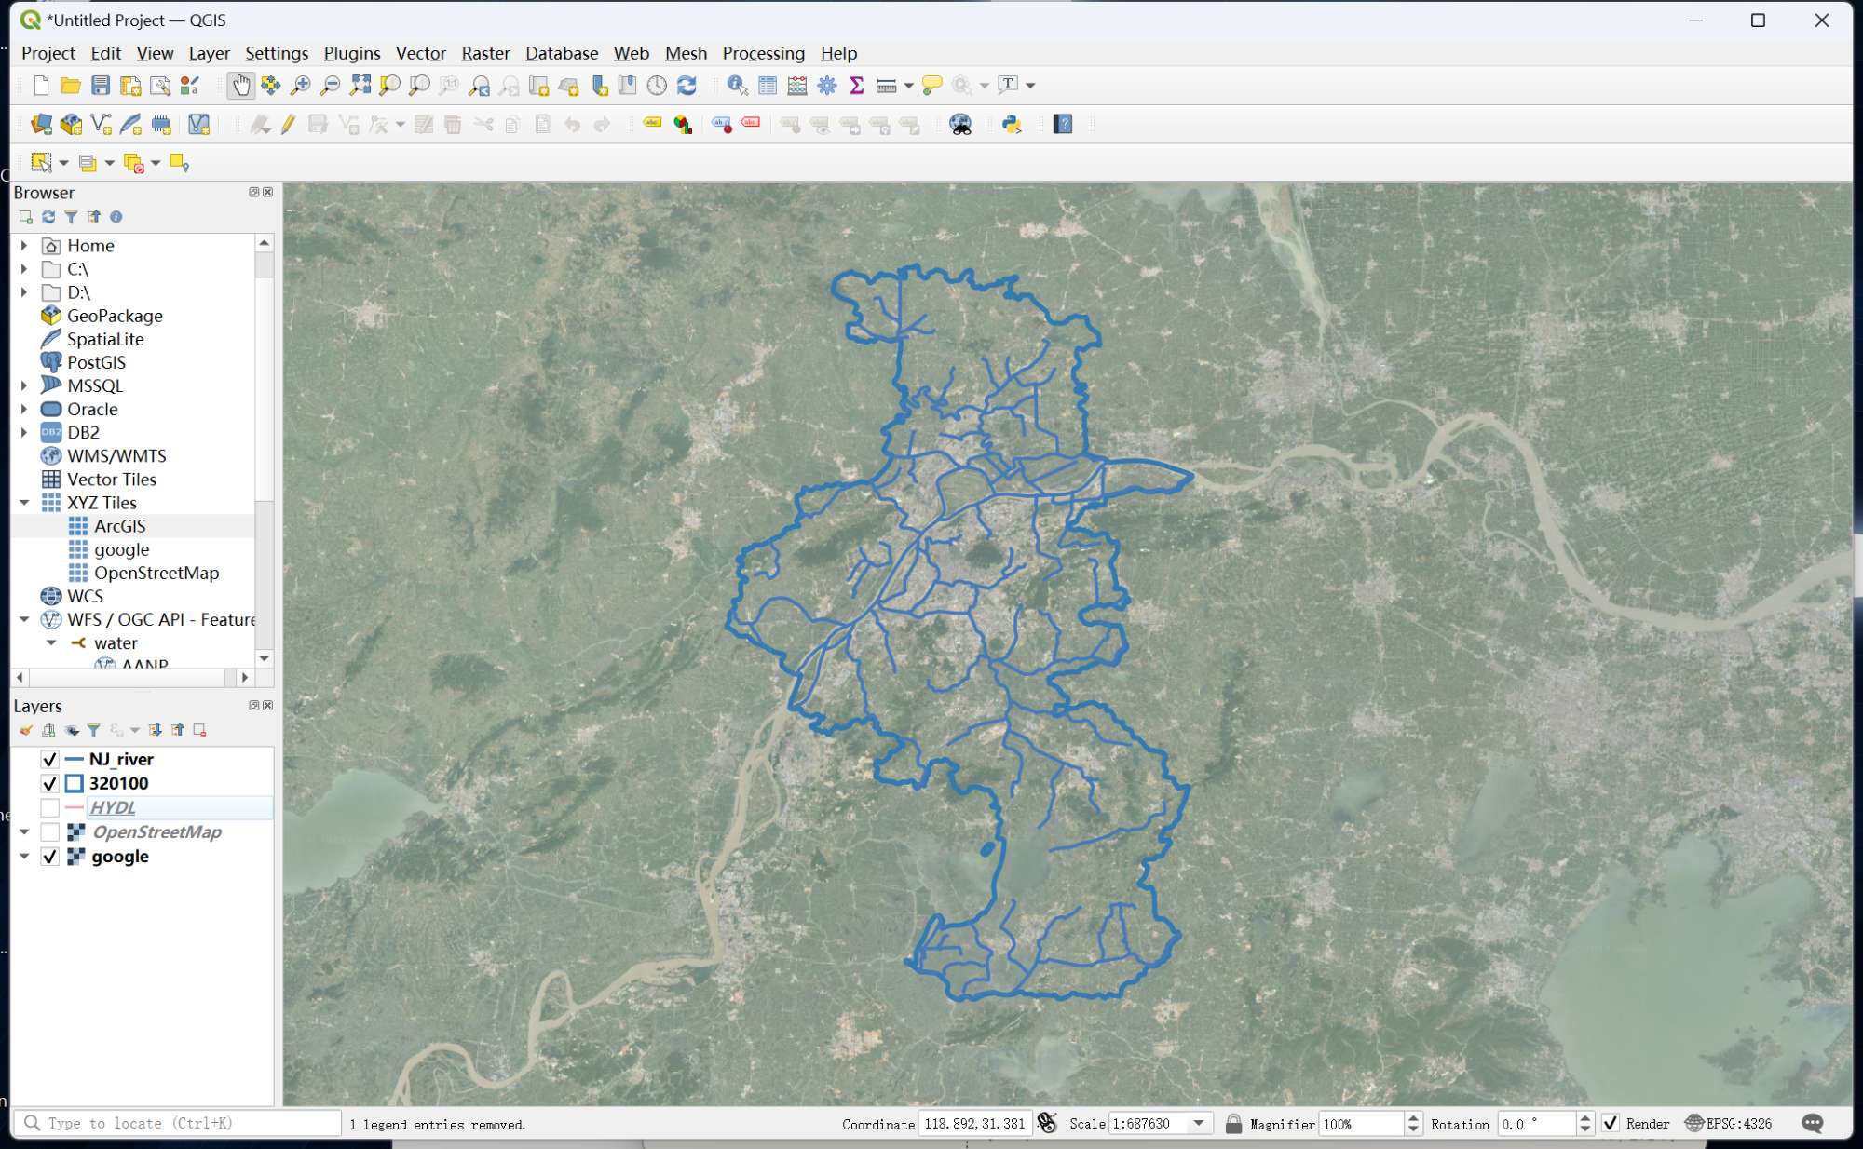This screenshot has height=1149, width=1863.
Task: Click the Toggle Editing pencil icon
Action: click(x=288, y=125)
